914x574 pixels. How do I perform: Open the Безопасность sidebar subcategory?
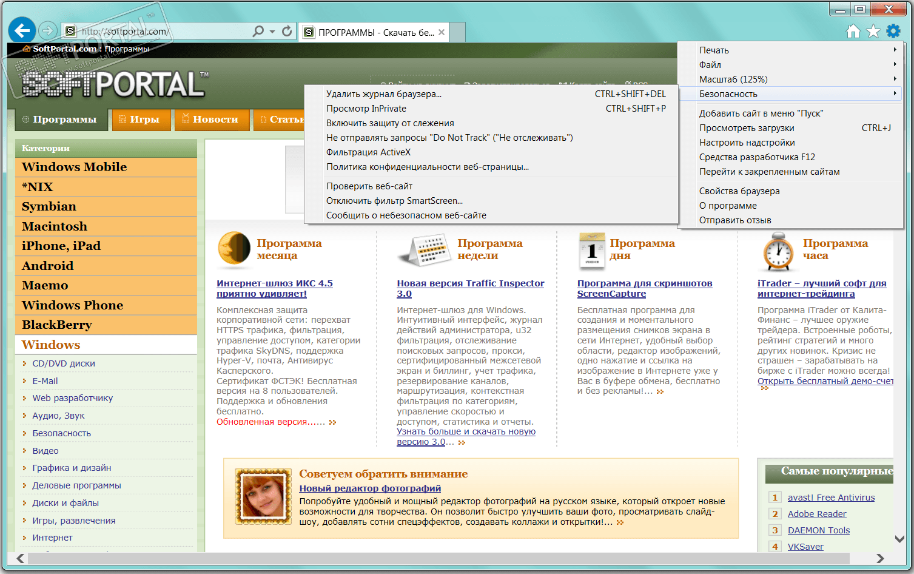[62, 433]
